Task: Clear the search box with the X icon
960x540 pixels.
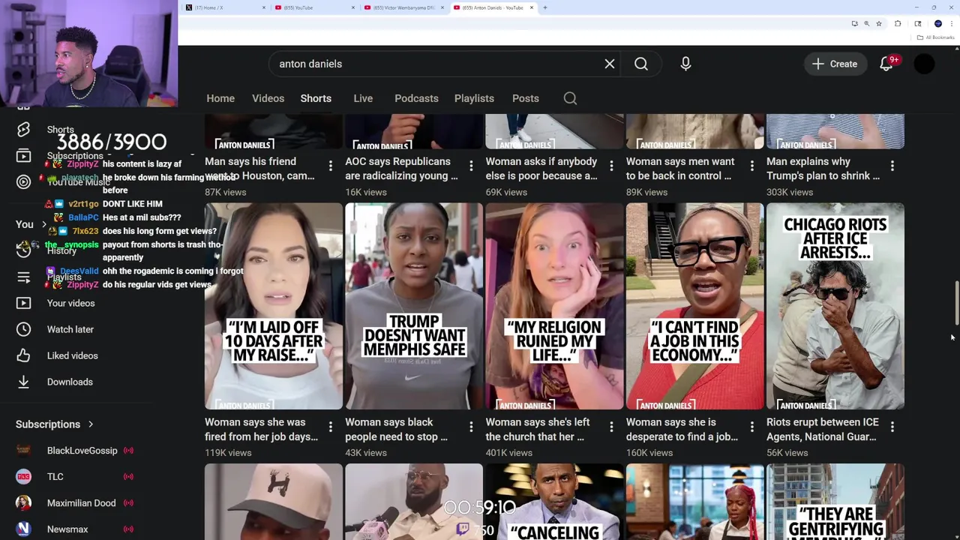Action: [610, 64]
